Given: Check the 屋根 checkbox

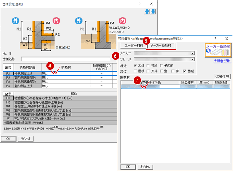Looking at the screenshot, I should click(135, 71).
